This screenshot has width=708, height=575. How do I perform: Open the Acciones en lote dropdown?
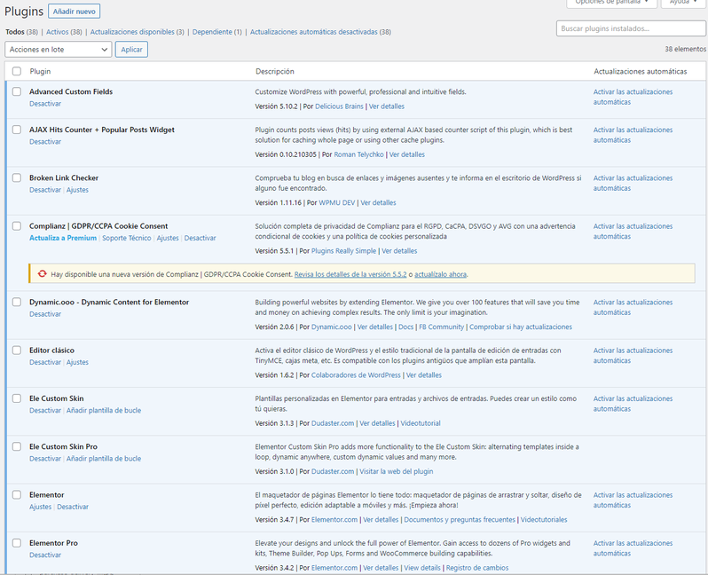coord(58,50)
